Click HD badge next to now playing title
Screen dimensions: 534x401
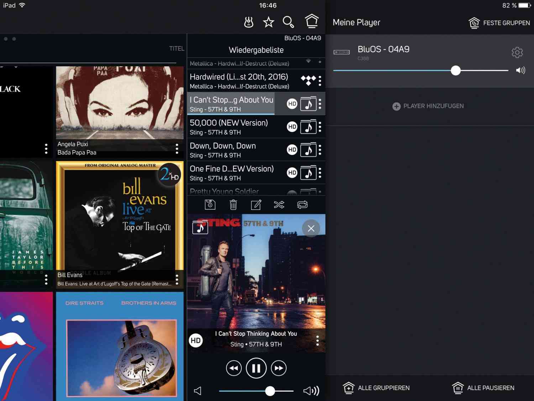coord(195,340)
